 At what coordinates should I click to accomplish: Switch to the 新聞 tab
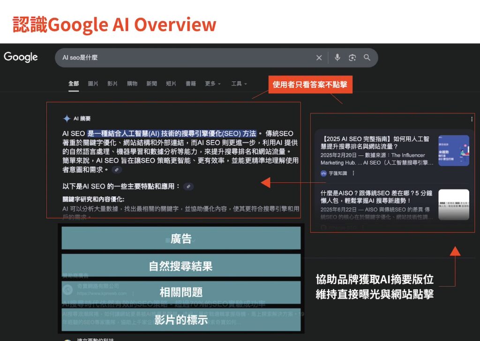[x=151, y=83]
